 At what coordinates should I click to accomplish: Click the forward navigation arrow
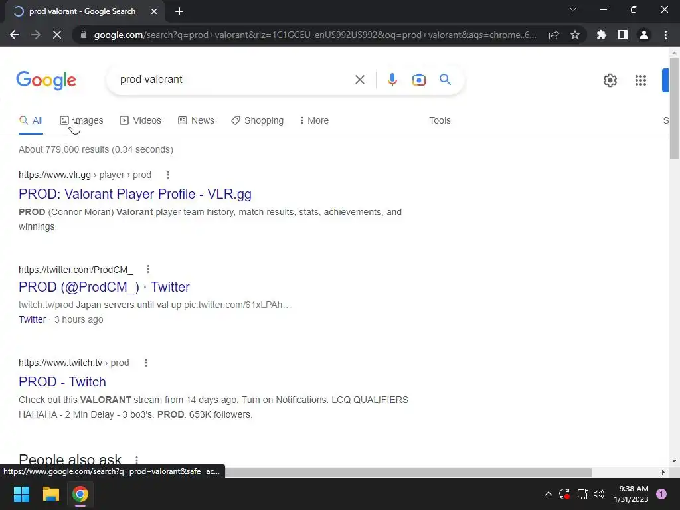(x=36, y=35)
